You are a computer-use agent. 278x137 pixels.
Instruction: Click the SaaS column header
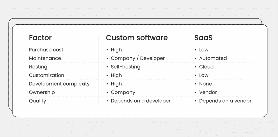[x=203, y=38]
